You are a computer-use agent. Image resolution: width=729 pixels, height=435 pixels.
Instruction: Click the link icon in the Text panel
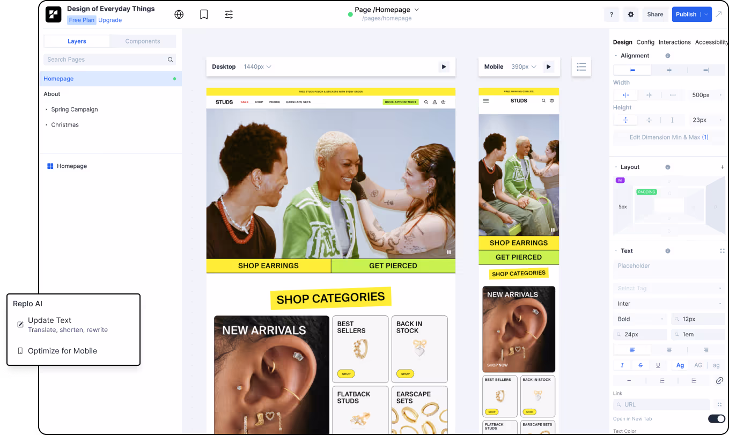point(719,381)
